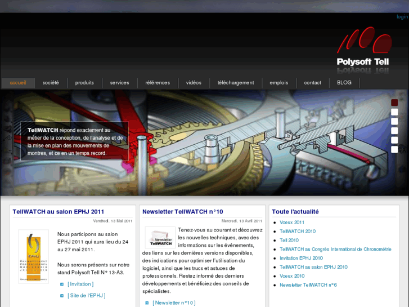This screenshot has width=409, height=307.
Task: Click the TellWATCH slideshow caption box
Action: 75,141
